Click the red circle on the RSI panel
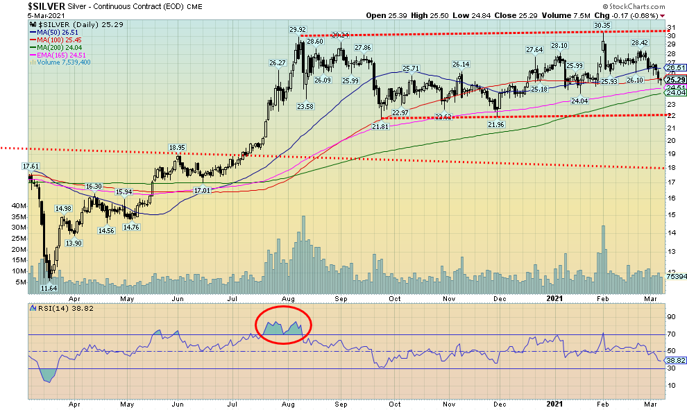This screenshot has width=687, height=410. [x=283, y=323]
